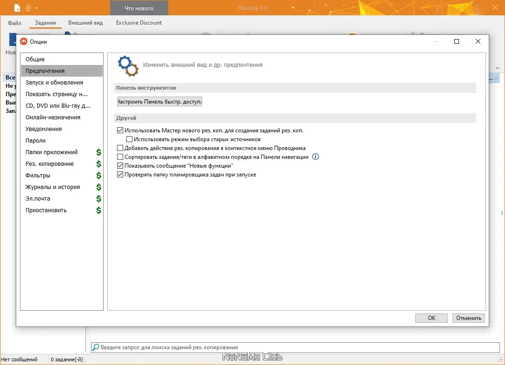This screenshot has width=505, height=365.
Task: Open Показать страницу н... category
Action: click(x=61, y=94)
